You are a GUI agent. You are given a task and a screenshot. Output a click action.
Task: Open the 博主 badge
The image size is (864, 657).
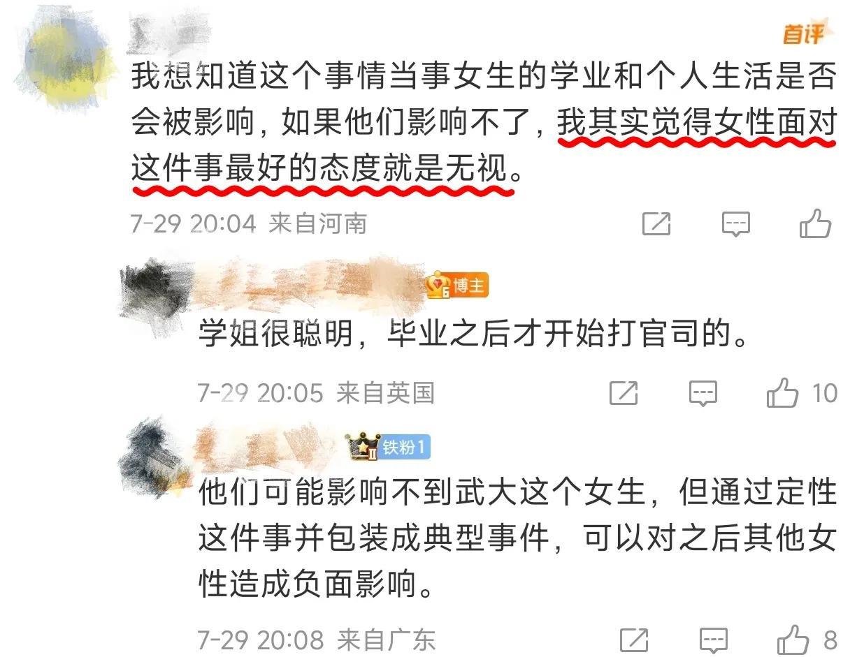coord(458,286)
